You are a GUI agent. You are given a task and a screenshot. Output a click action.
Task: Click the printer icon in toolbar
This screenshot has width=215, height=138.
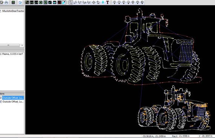(6, 3)
